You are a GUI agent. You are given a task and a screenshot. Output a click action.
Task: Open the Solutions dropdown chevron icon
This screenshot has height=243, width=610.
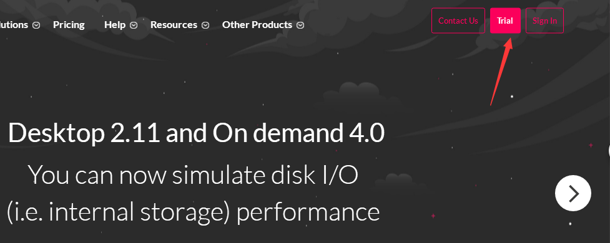click(36, 25)
